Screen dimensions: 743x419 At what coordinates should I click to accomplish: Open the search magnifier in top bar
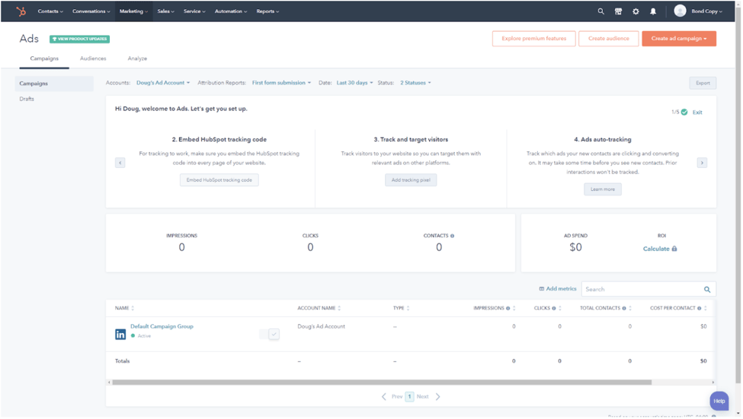[600, 11]
